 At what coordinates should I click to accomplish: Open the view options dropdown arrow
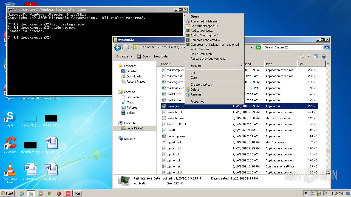(x=309, y=56)
